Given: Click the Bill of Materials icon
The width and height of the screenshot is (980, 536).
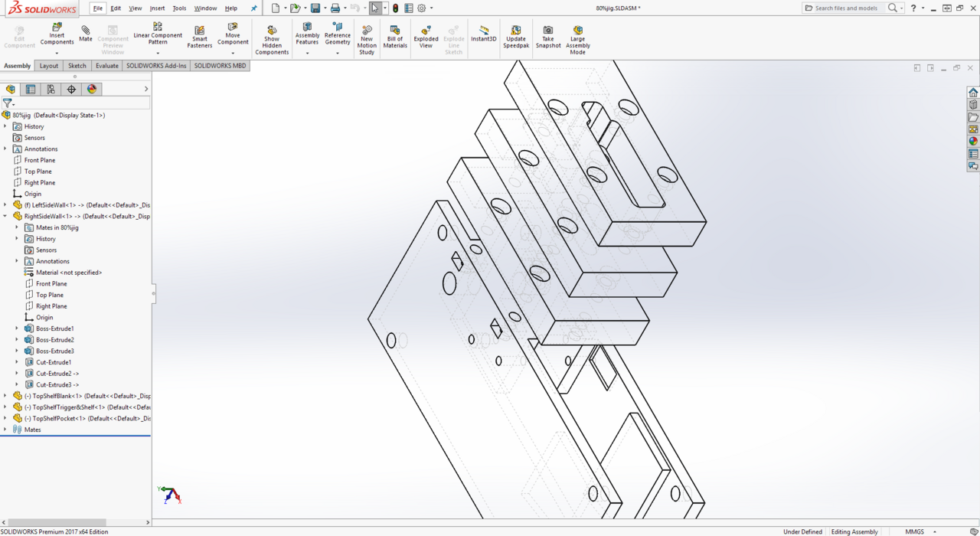Looking at the screenshot, I should (x=395, y=37).
